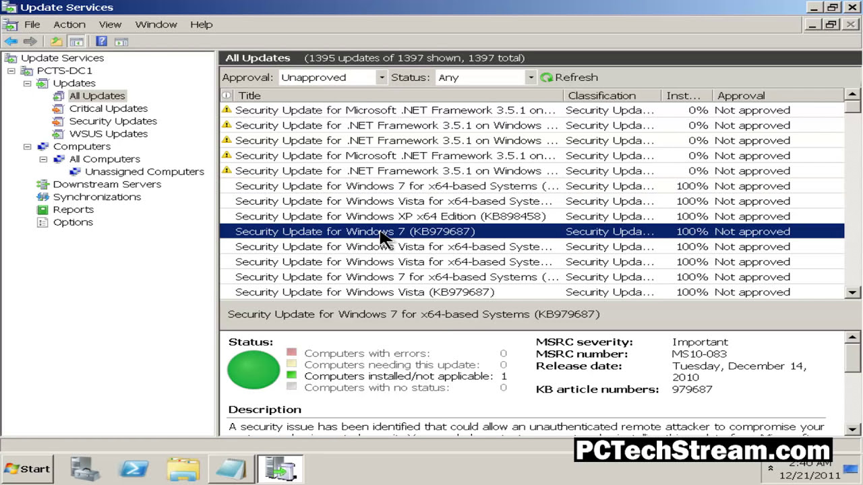This screenshot has width=863, height=485.
Task: Click the down arrow of the details pane scrollbar
Action: [x=853, y=429]
